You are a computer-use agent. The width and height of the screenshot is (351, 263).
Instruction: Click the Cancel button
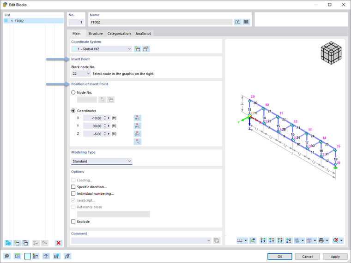click(x=307, y=257)
